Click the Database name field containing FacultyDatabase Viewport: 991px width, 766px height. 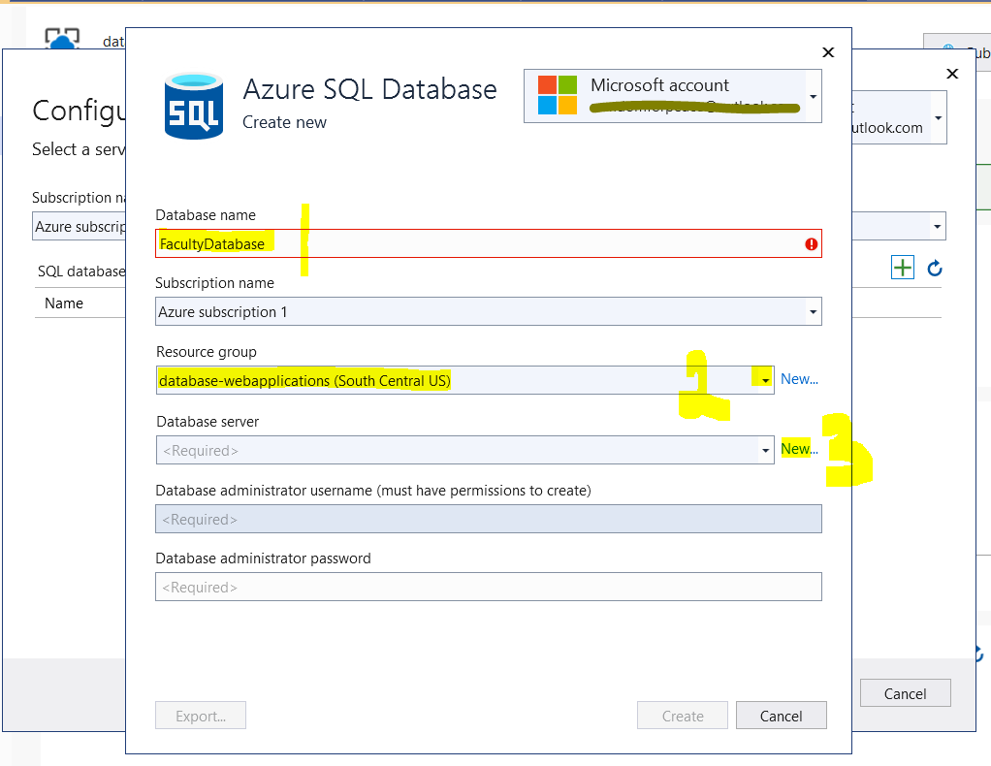(x=488, y=243)
